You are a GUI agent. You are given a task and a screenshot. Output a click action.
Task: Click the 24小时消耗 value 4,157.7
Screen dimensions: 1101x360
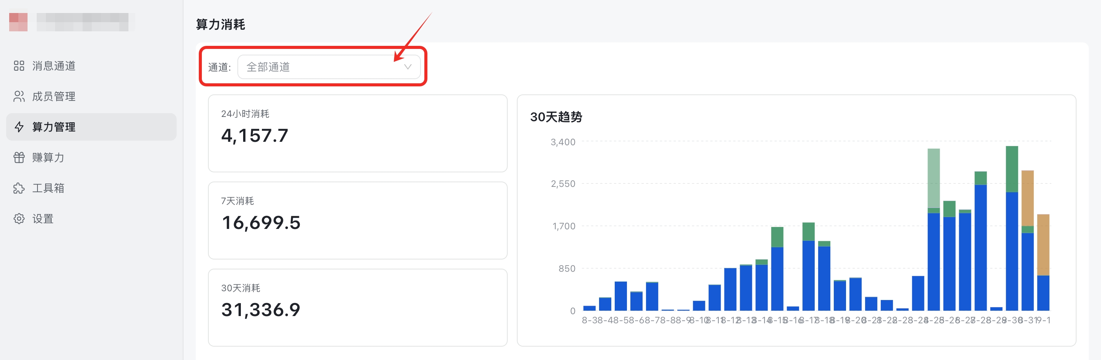pyautogui.click(x=255, y=136)
